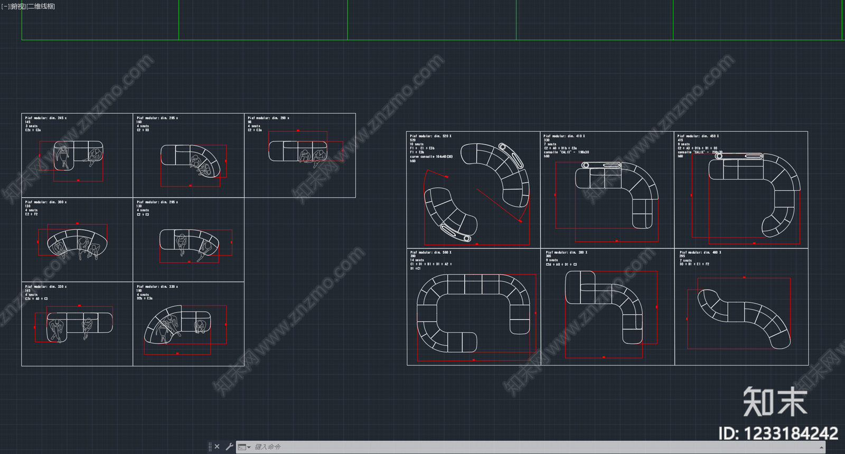
Task: Select the '10 seats' text
Action: point(417,144)
